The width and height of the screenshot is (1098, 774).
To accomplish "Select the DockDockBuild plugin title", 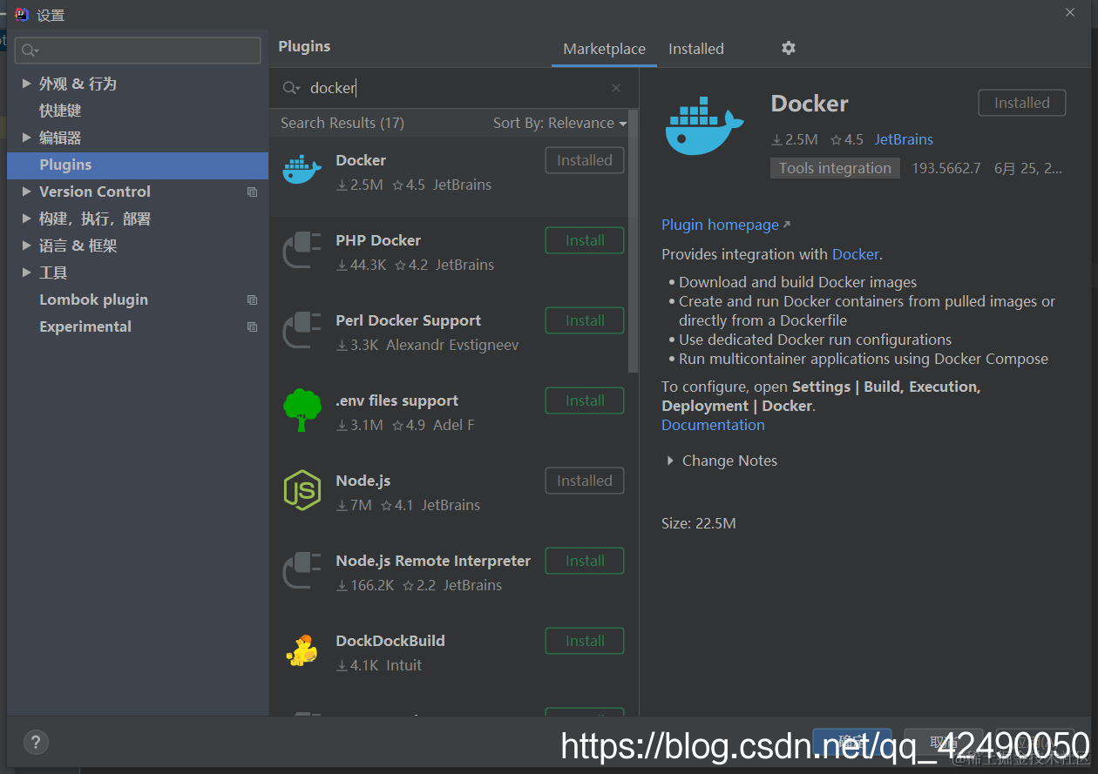I will (390, 641).
